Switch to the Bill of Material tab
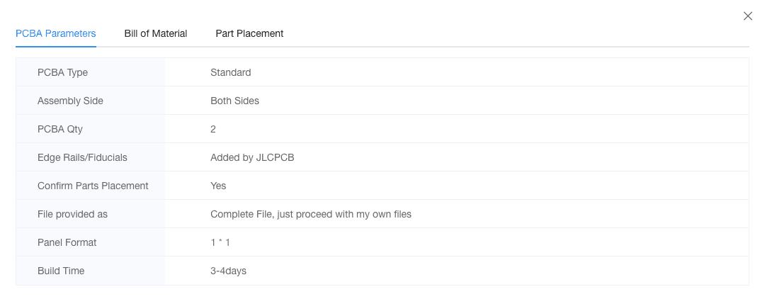The width and height of the screenshot is (765, 299). coord(156,33)
